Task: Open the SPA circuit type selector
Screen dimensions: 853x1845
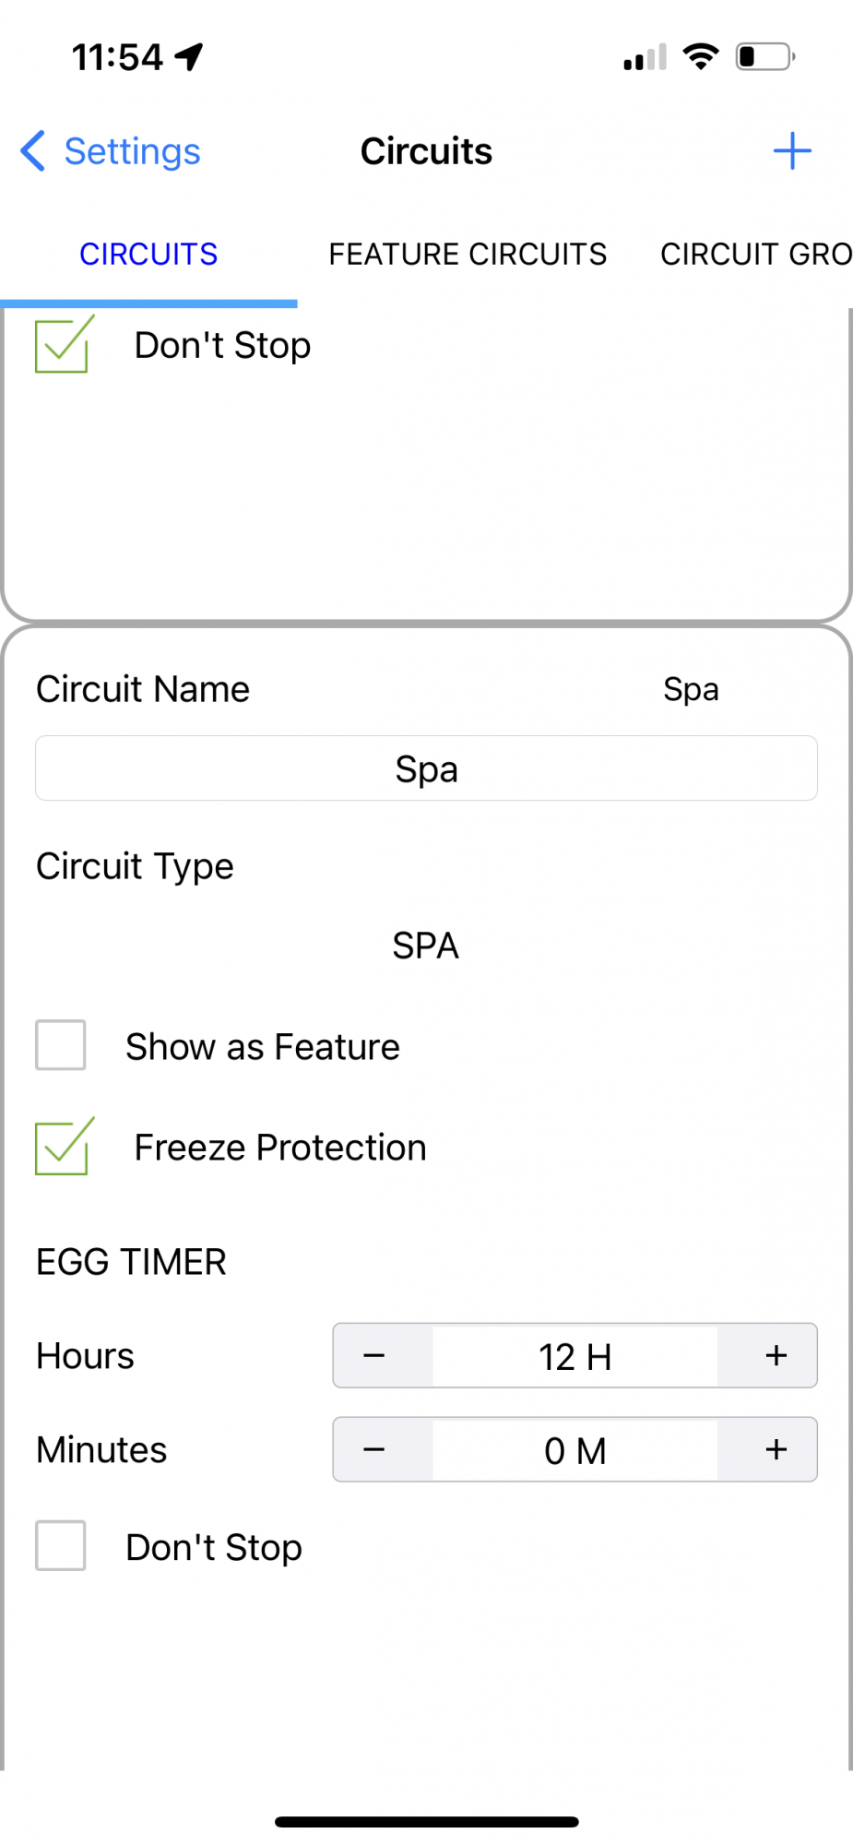Action: click(426, 946)
